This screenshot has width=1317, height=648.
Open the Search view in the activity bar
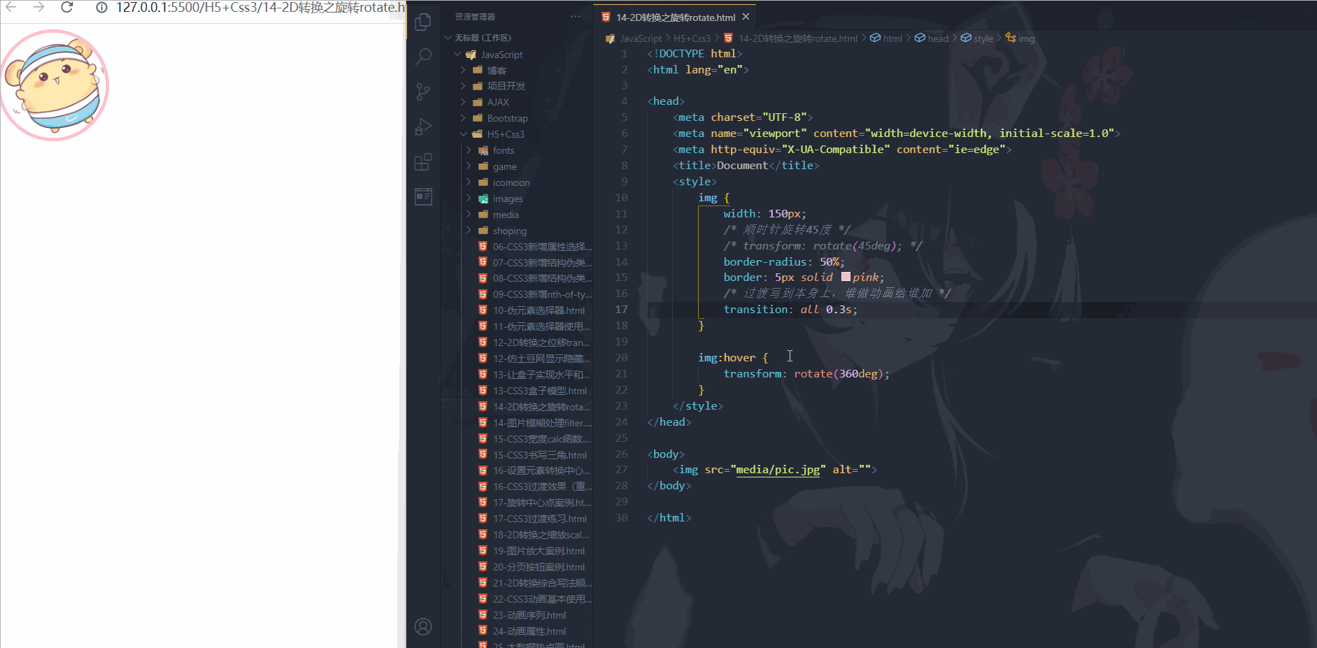[x=423, y=56]
